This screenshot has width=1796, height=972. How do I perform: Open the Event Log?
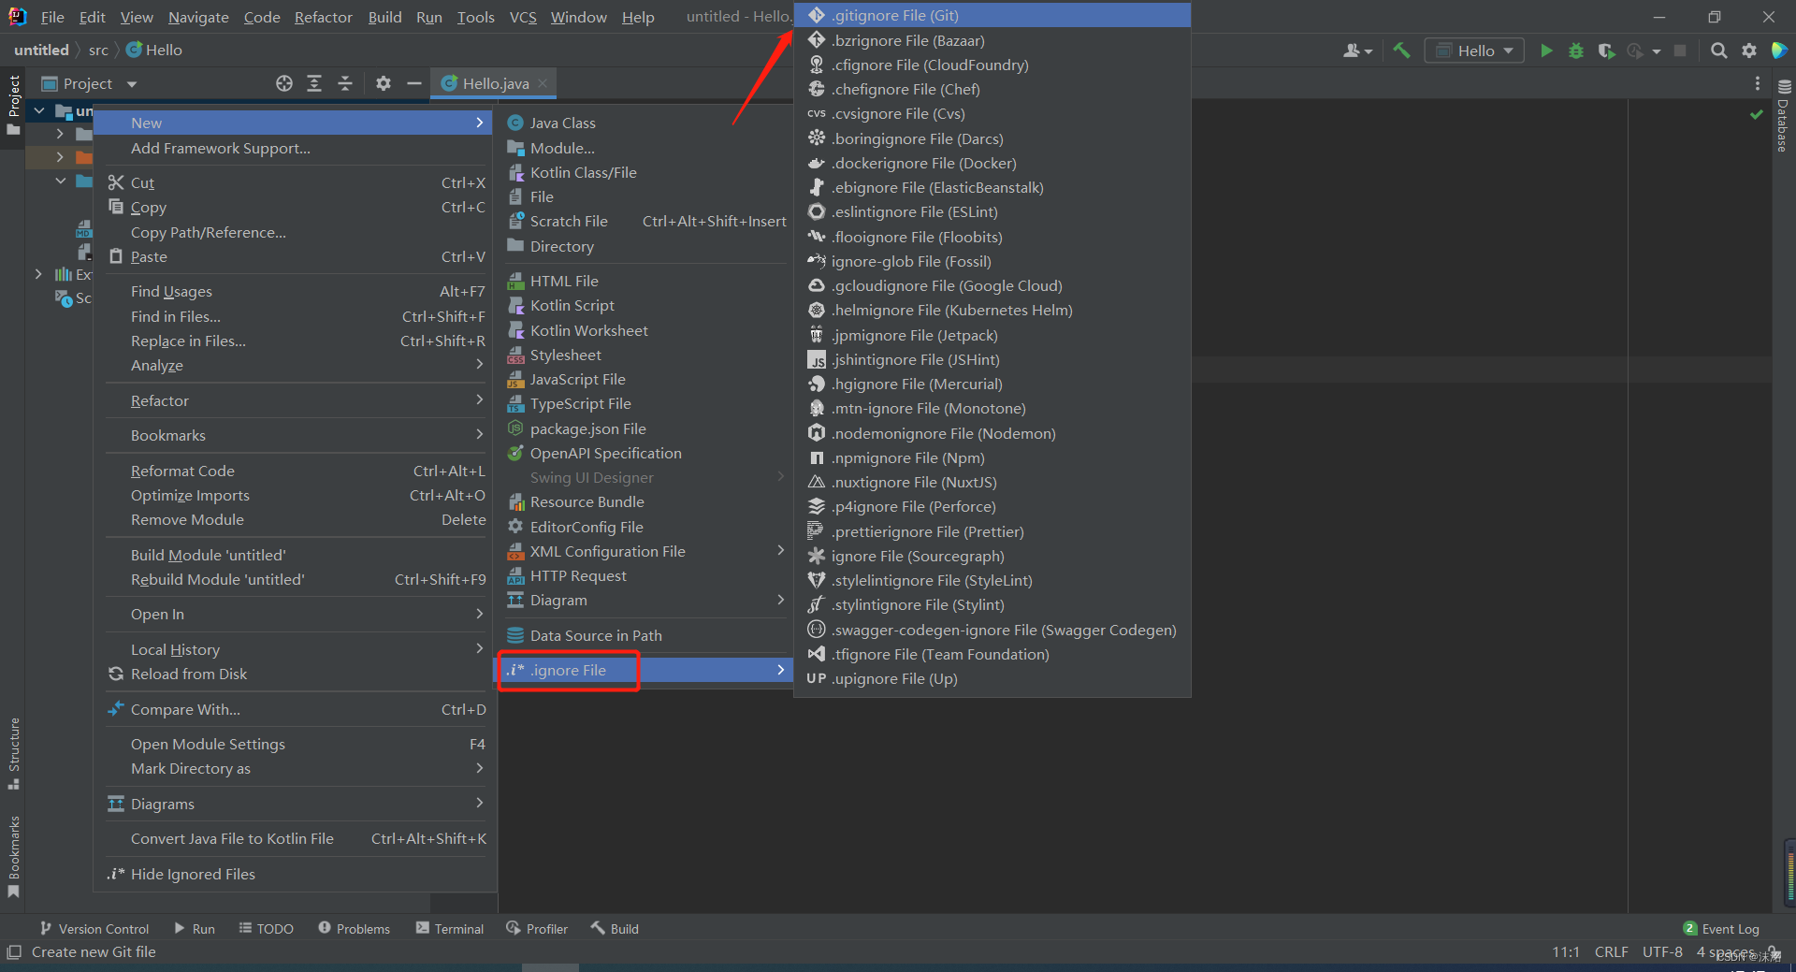point(1721,928)
